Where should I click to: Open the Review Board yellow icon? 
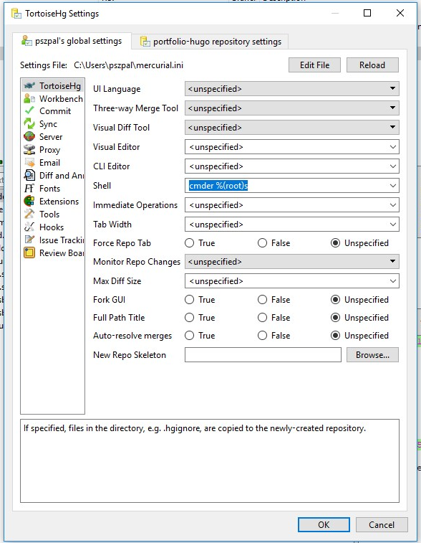29,252
